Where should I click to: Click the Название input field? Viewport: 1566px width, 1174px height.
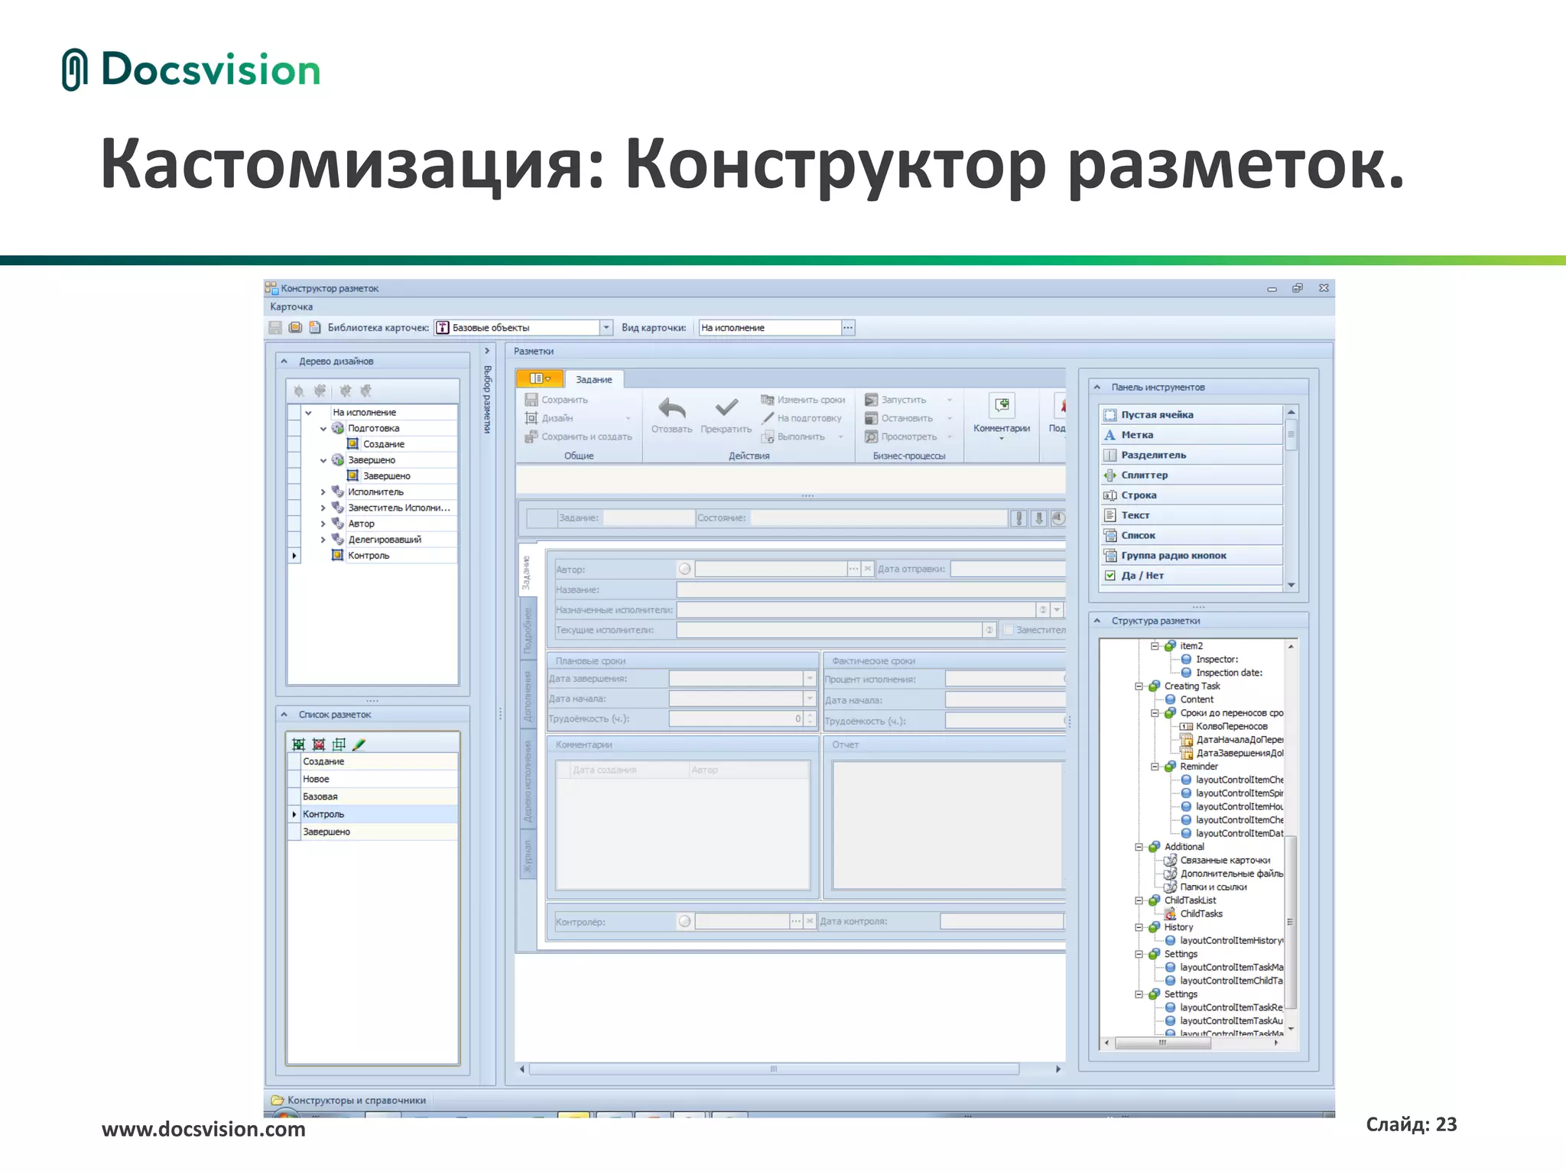[x=871, y=590]
